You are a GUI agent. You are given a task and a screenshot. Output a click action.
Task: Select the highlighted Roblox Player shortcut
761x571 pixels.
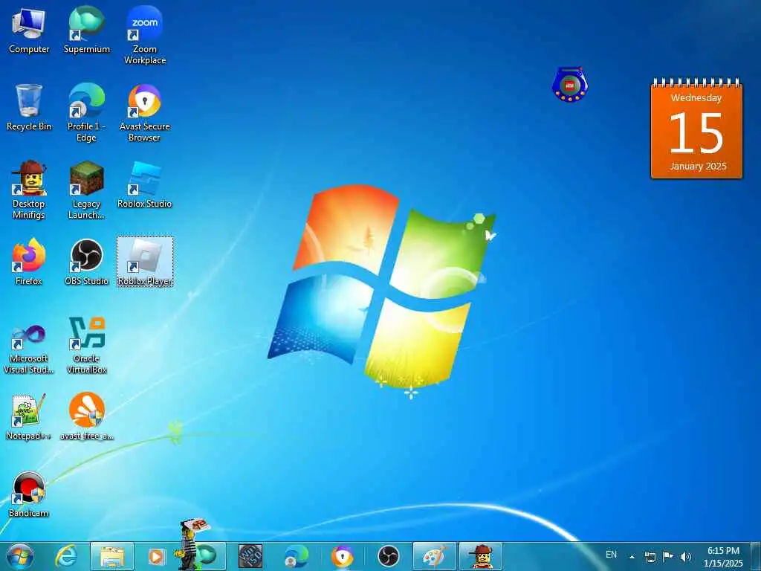[x=145, y=262]
